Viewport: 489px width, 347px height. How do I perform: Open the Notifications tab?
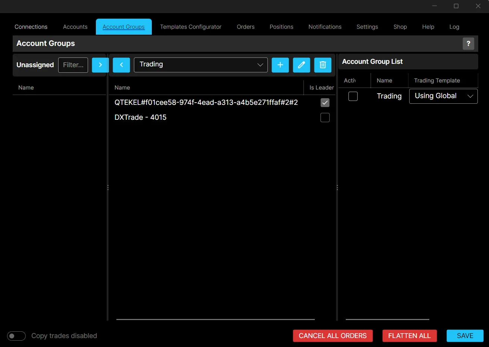click(x=325, y=27)
